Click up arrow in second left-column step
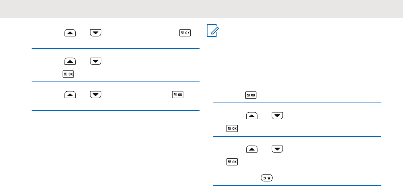The width and height of the screenshot is (403, 186). [x=70, y=61]
